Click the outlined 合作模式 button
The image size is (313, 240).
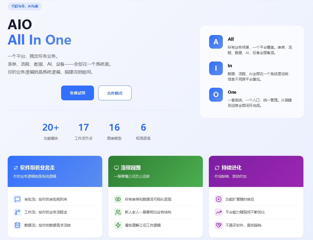pyautogui.click(x=115, y=93)
